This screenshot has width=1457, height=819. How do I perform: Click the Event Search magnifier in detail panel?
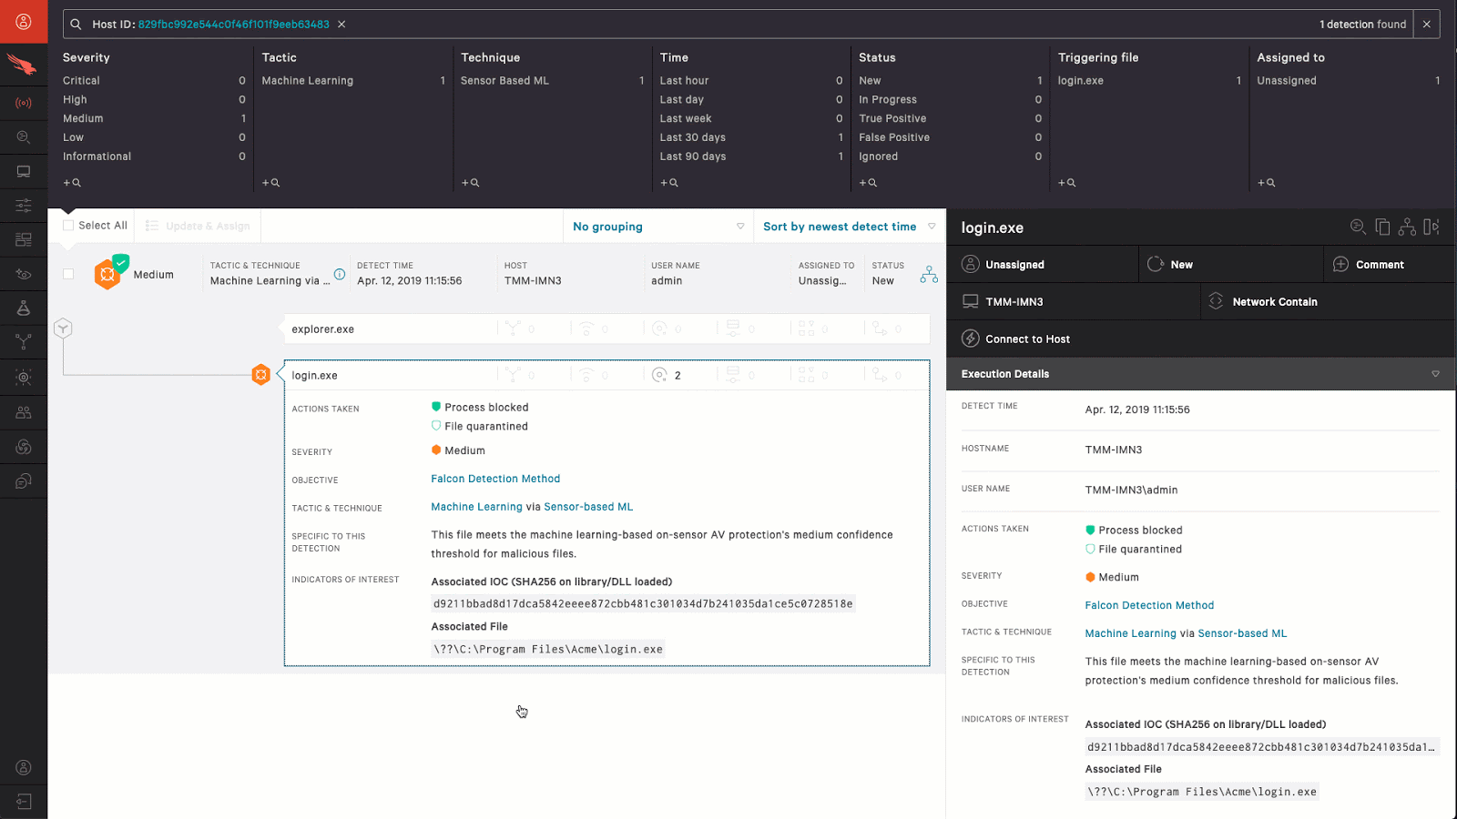click(x=1358, y=227)
